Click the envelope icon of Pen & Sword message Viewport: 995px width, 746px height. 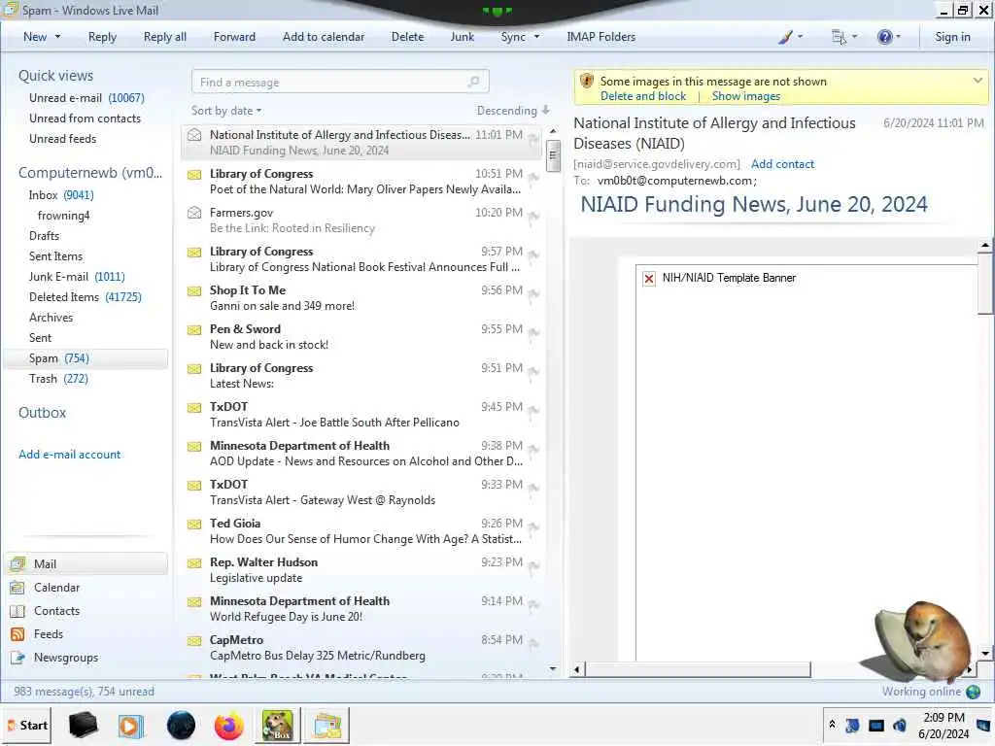click(194, 330)
